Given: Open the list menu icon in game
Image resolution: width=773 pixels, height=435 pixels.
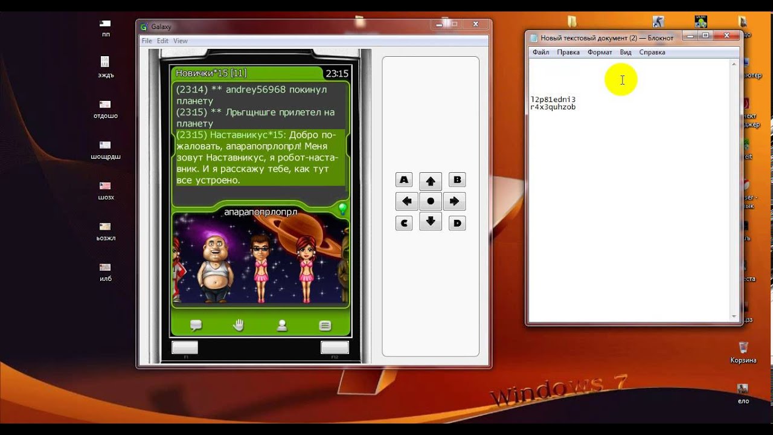Looking at the screenshot, I should (x=325, y=326).
